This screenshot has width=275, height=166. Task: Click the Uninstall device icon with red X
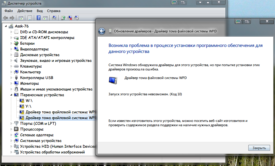(70, 18)
